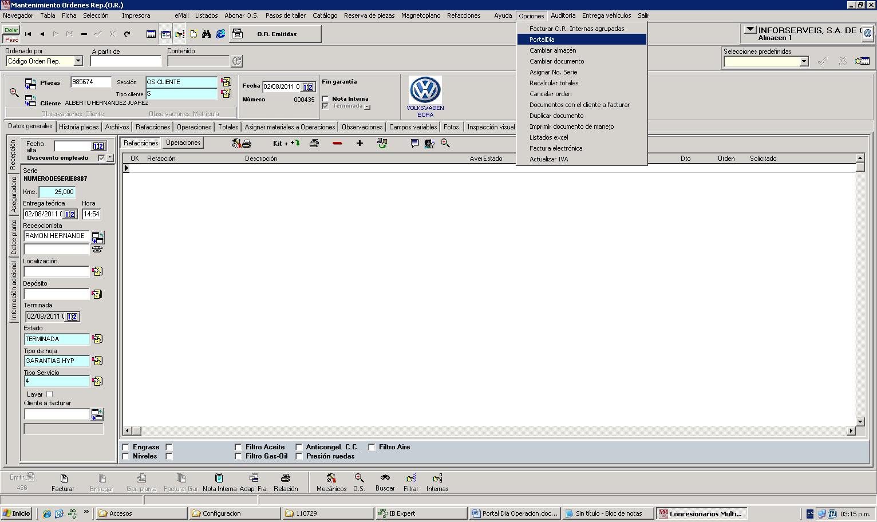
Task: Click the Kit + add button
Action: coord(286,143)
